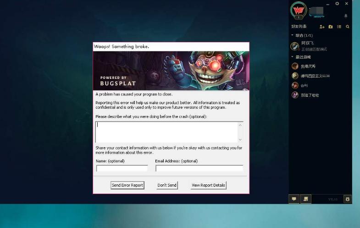This screenshot has width=360, height=228.
Task: Click the missions icon beside chat
Action: pyautogui.click(x=306, y=199)
